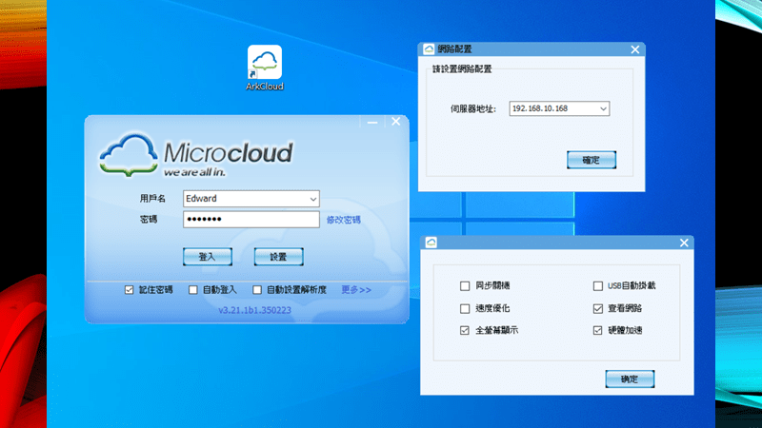Uncheck the 硬體加速 hardware acceleration checkbox
This screenshot has height=428, width=762.
(x=598, y=330)
